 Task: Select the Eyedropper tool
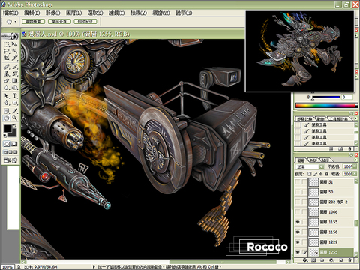(x=14, y=111)
